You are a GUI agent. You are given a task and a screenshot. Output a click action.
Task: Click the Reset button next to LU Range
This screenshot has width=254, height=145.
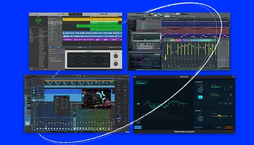(231, 104)
